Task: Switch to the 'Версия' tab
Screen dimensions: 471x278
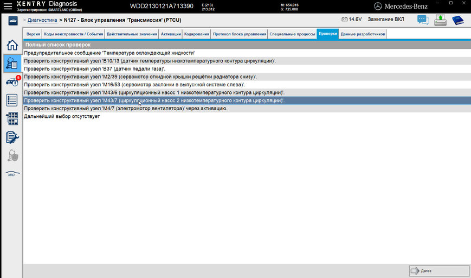Action: pos(33,34)
